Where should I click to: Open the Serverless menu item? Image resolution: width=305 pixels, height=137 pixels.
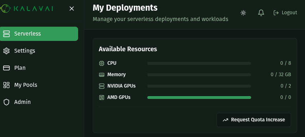tap(39, 34)
